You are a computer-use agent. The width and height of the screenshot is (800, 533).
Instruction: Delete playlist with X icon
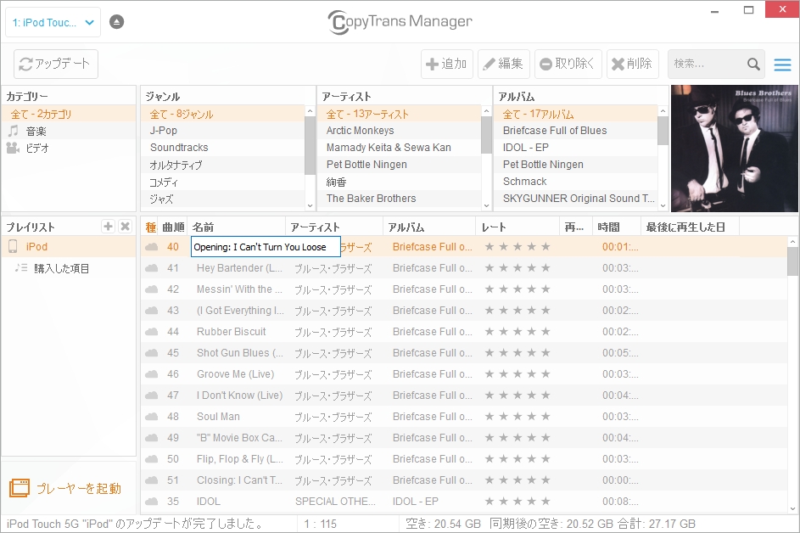[x=125, y=226]
